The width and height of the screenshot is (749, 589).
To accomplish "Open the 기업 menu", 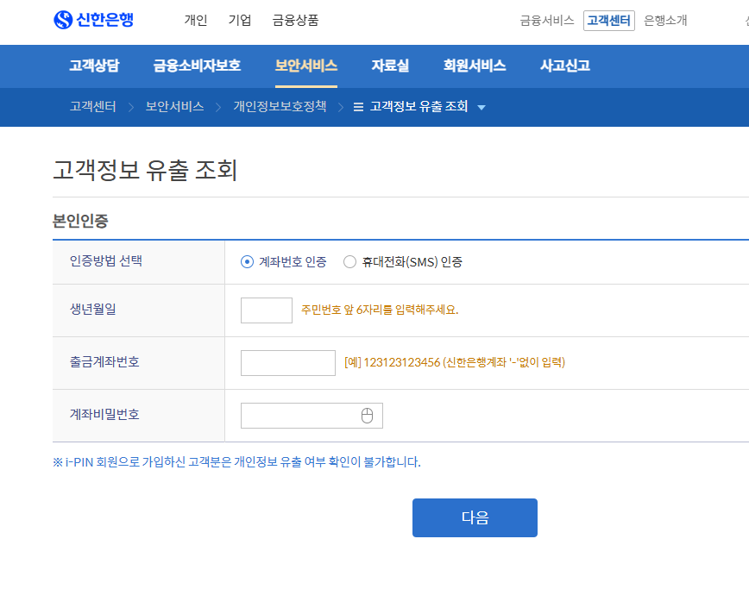I will point(240,20).
